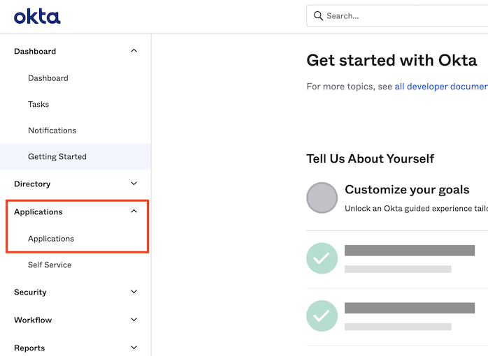The width and height of the screenshot is (488, 356).
Task: Click the Okta logo
Action: pyautogui.click(x=37, y=16)
